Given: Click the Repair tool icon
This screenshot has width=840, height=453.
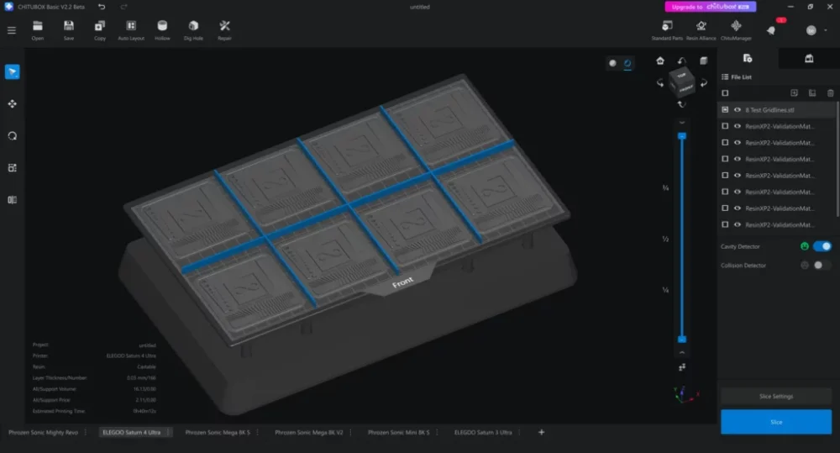Looking at the screenshot, I should coord(224,30).
